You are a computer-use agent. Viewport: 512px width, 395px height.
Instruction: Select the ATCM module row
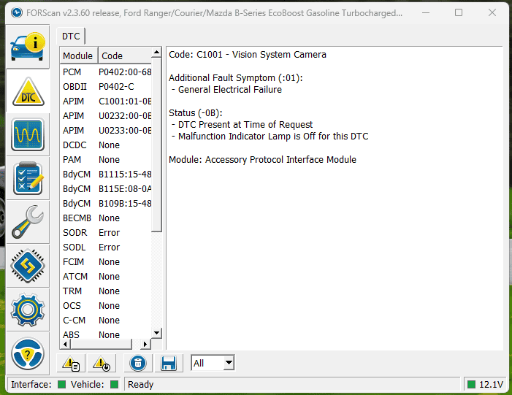click(106, 277)
